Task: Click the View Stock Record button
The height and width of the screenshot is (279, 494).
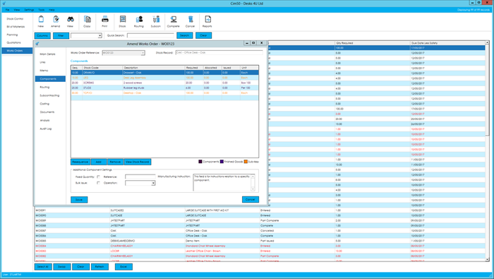Action: coord(138,162)
